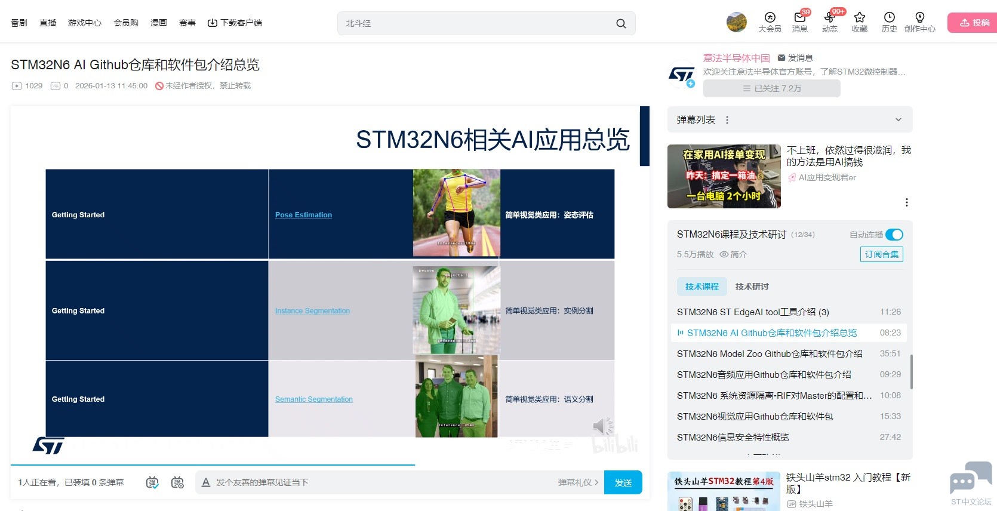Open 消息 messages inbox
This screenshot has height=511, width=997.
click(800, 22)
